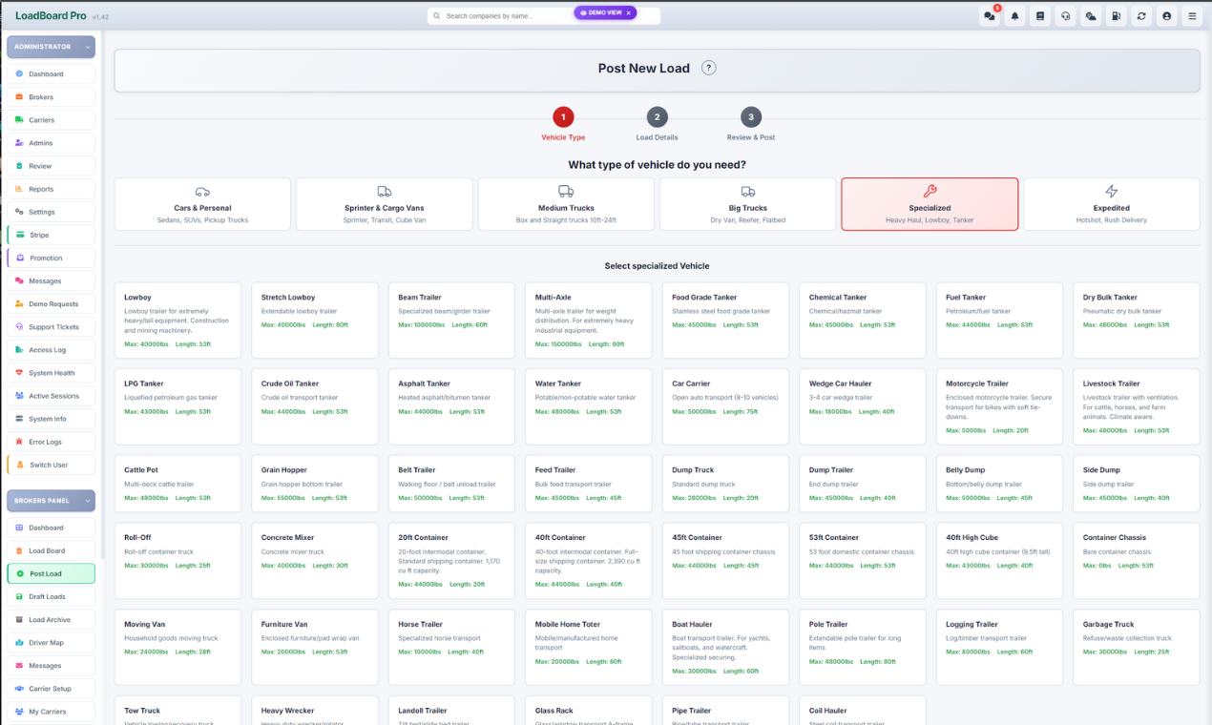The width and height of the screenshot is (1212, 725).
Task: Select the Expedited vehicle category
Action: [x=1112, y=204]
